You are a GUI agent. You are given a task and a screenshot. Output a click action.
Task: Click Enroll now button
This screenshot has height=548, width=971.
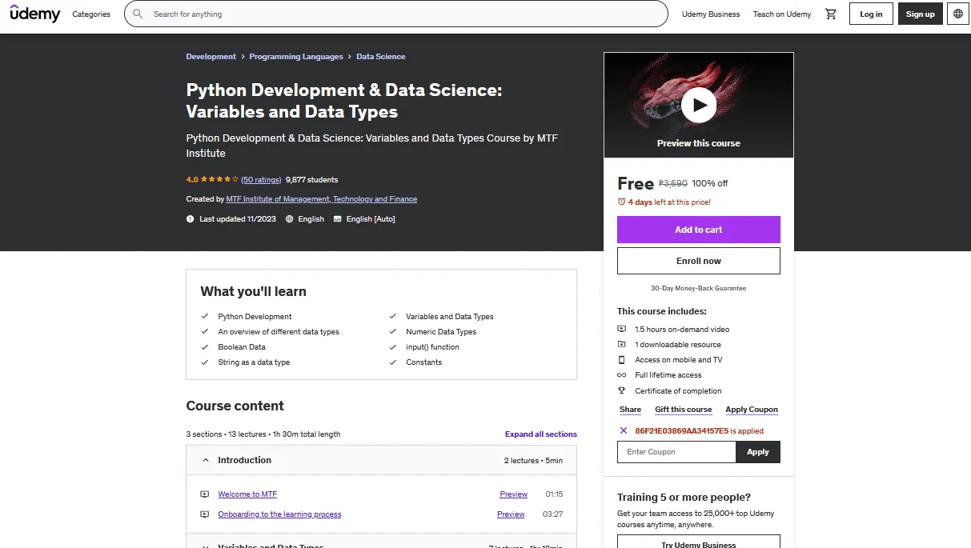(x=699, y=261)
